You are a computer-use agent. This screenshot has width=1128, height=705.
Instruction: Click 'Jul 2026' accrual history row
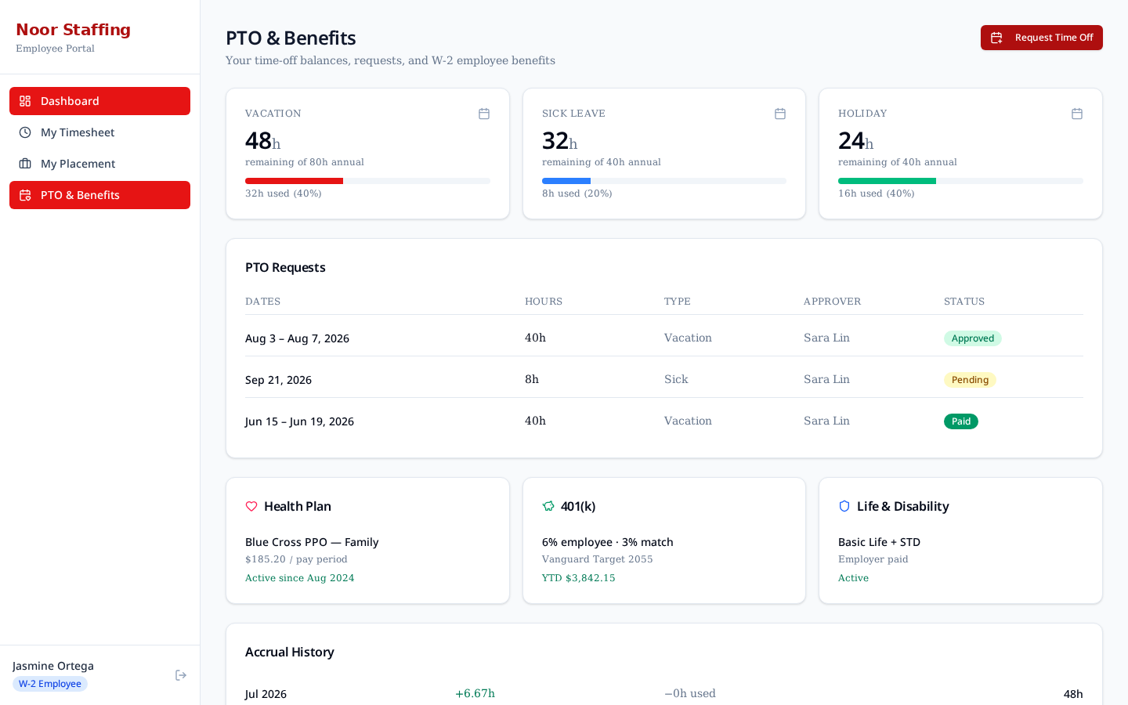point(664,693)
